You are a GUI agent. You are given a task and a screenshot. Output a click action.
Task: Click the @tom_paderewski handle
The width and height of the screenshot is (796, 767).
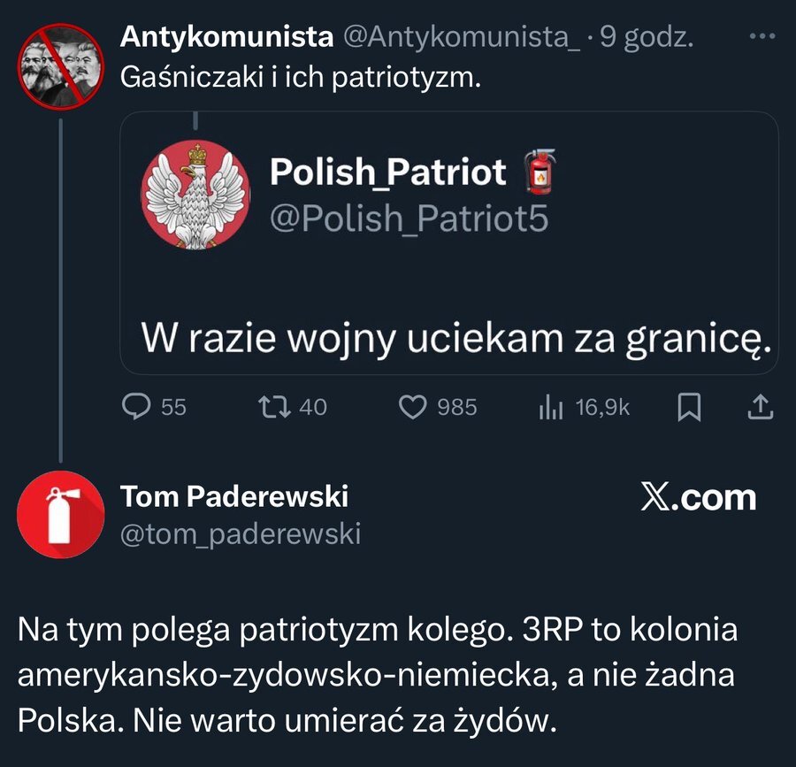240,534
